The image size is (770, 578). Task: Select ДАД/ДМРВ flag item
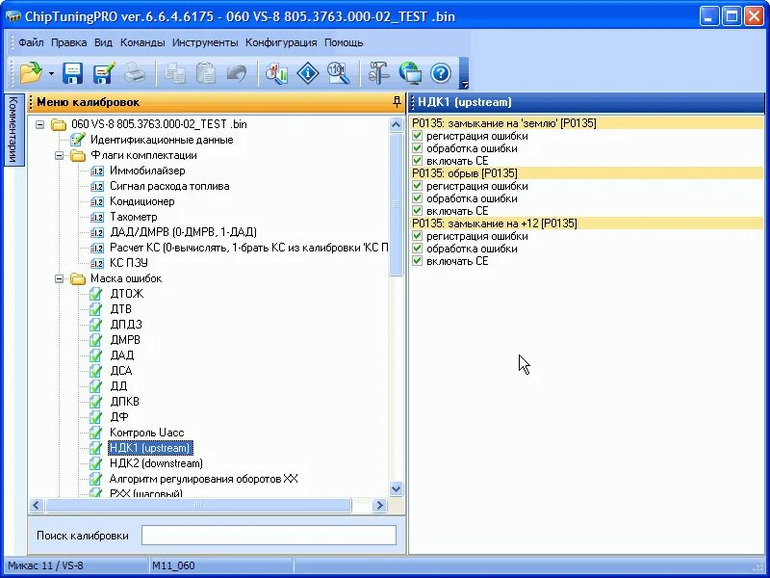183,232
